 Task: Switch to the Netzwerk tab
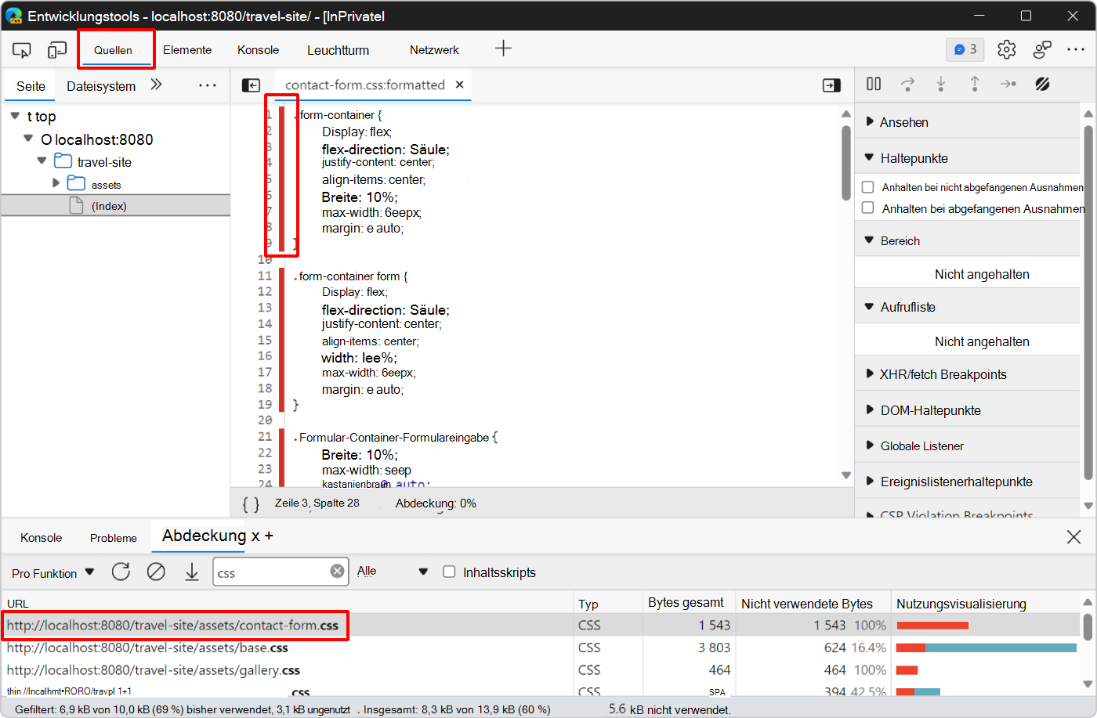point(434,50)
